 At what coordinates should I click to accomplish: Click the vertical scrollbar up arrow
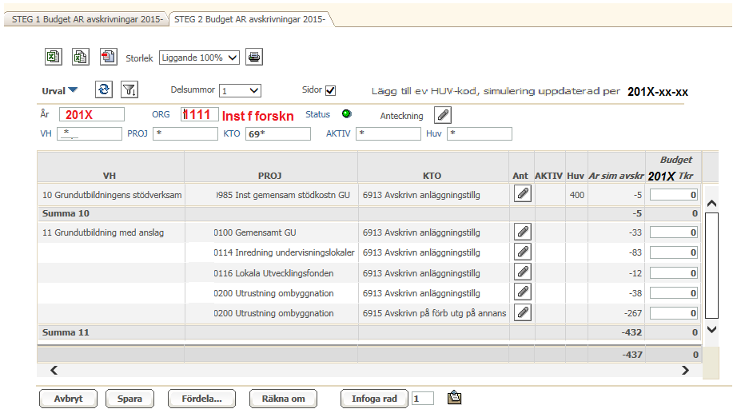pos(711,204)
